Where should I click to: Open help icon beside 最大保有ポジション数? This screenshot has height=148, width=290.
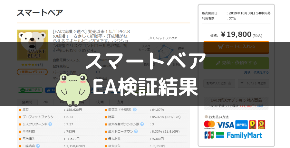[142, 124]
